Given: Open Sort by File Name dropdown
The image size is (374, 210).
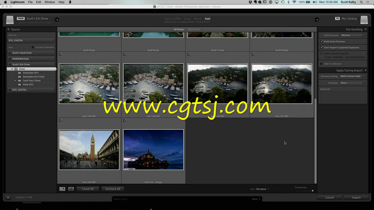Looking at the screenshot, I should coord(262,189).
